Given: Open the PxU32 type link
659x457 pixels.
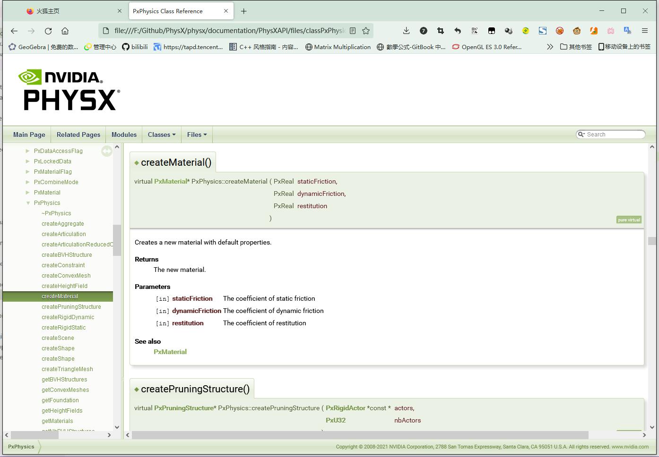Looking at the screenshot, I should (336, 420).
